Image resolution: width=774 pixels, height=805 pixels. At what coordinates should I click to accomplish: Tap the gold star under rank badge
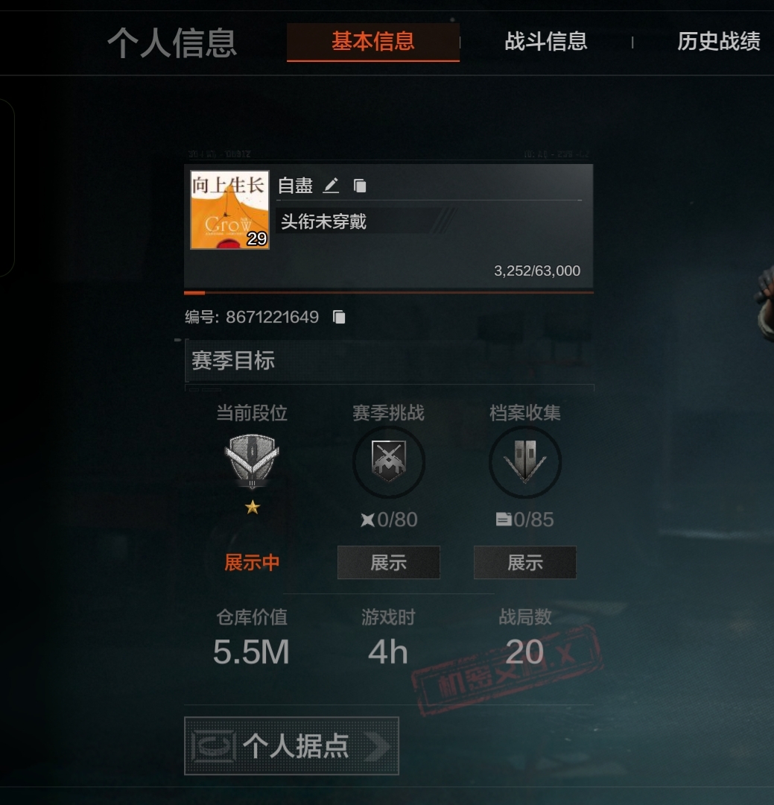click(252, 508)
